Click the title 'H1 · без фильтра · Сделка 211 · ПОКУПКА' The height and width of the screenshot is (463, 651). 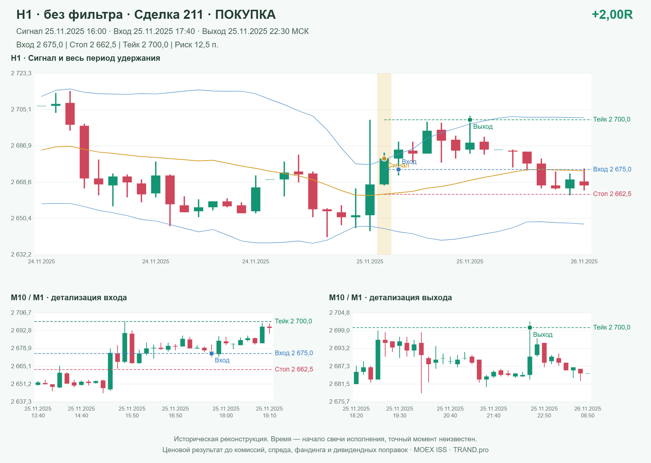pyautogui.click(x=146, y=14)
